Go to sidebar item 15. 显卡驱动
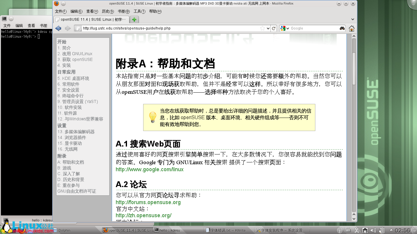The image size is (417, 234). point(70,143)
